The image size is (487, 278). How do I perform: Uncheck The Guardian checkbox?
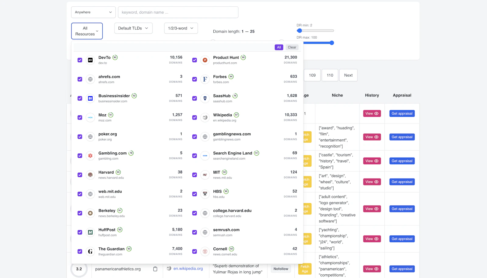80,252
